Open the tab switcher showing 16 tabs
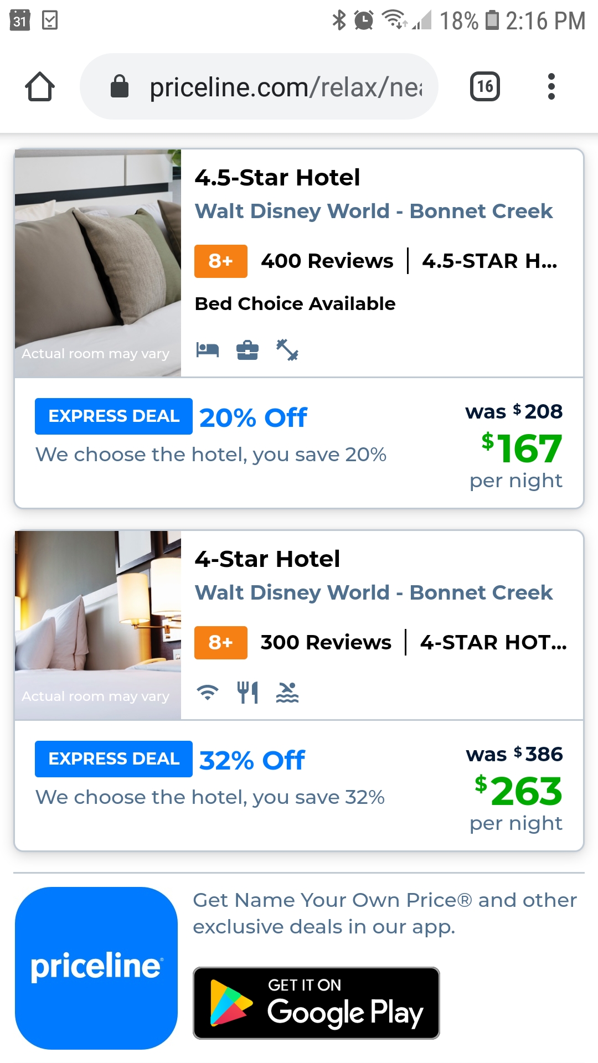 click(x=484, y=87)
